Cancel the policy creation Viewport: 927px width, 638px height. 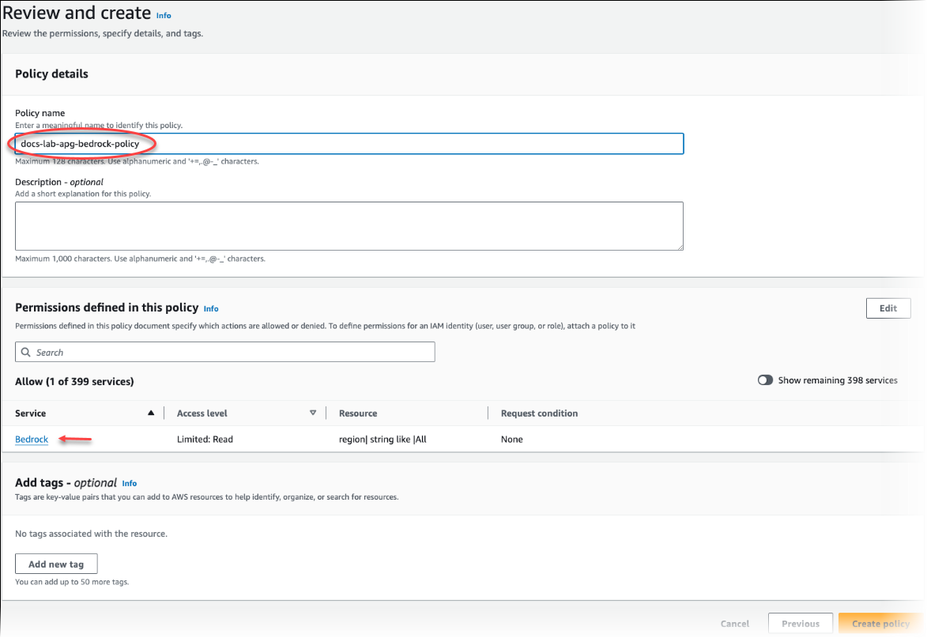(x=734, y=623)
